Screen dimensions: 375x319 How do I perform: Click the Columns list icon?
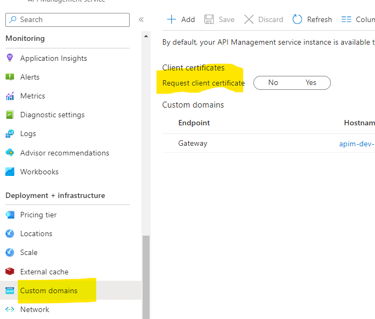[346, 19]
